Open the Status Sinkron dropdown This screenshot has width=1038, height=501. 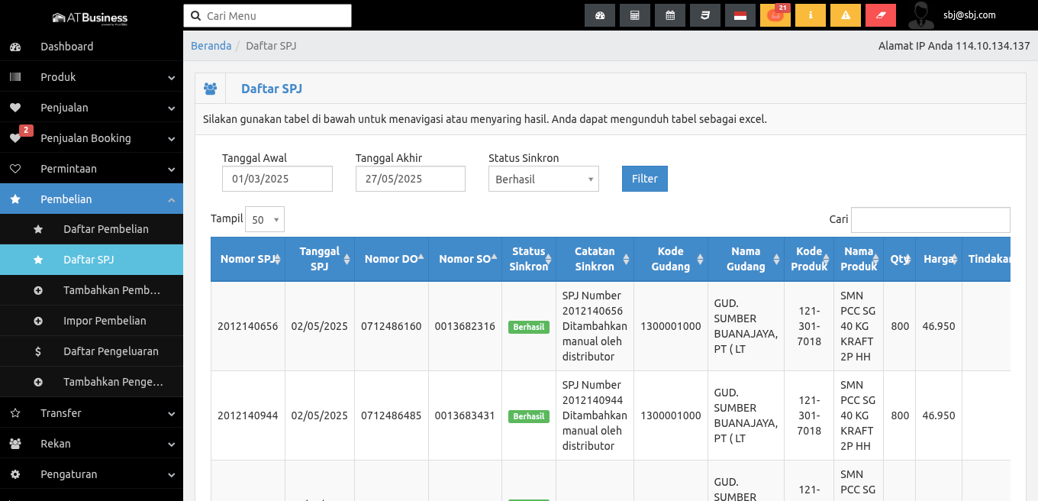543,179
